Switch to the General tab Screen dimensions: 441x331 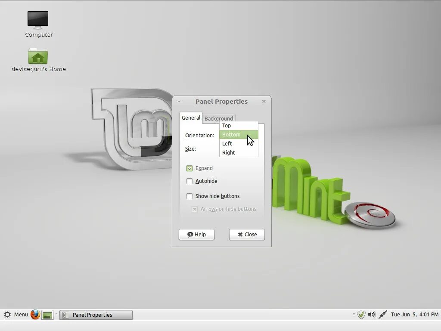click(x=191, y=118)
